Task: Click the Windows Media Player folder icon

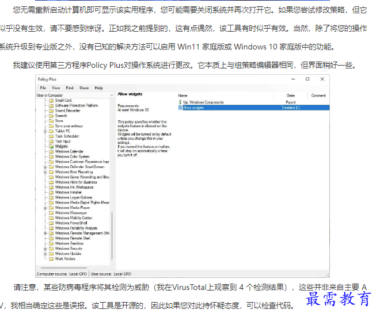Action: click(x=51, y=208)
